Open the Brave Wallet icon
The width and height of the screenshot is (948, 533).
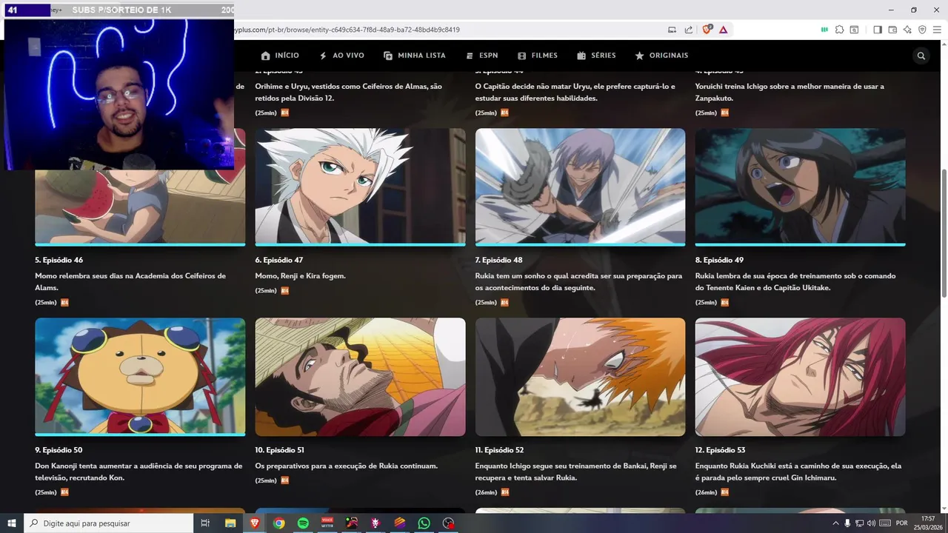[x=892, y=30]
